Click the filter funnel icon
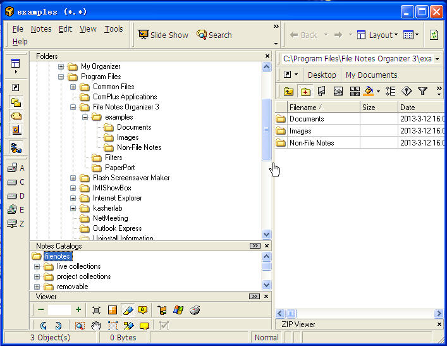The width and height of the screenshot is (447, 346). click(x=423, y=92)
